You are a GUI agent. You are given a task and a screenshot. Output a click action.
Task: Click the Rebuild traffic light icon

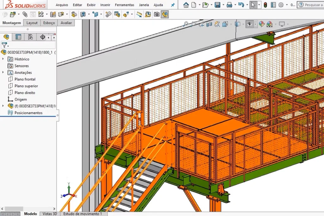click(265, 5)
